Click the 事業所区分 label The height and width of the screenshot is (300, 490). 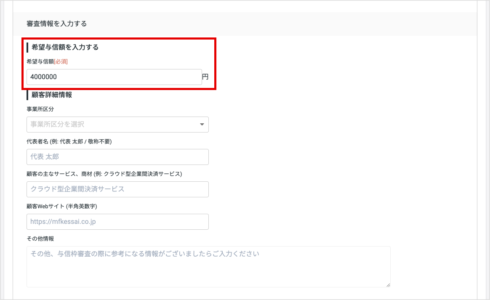pyautogui.click(x=40, y=109)
